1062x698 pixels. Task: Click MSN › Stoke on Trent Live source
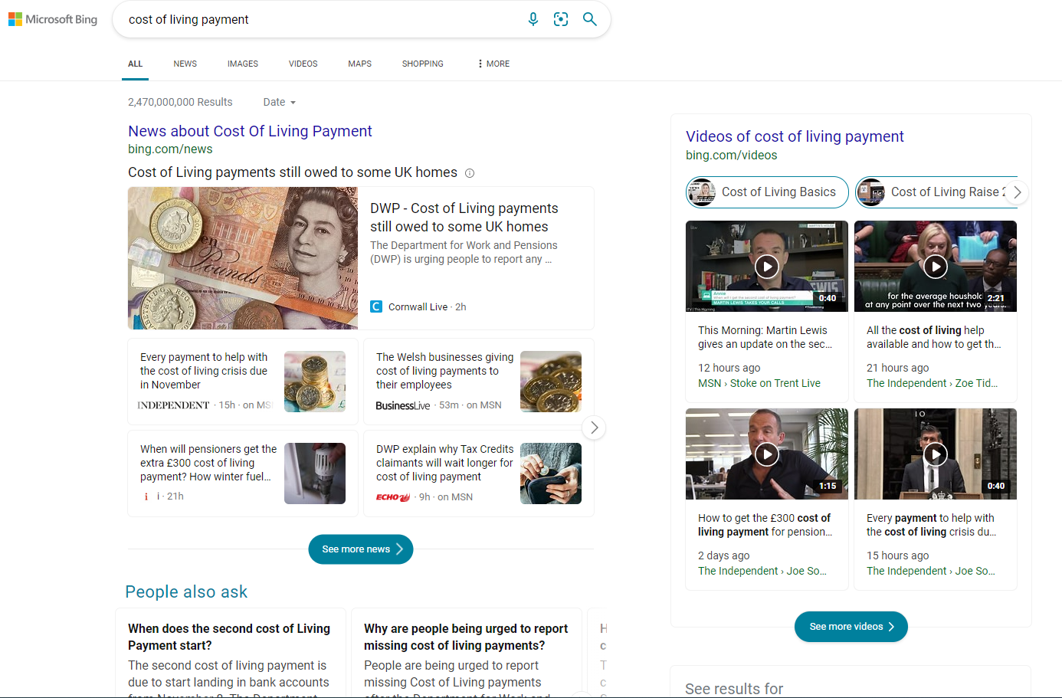point(759,383)
